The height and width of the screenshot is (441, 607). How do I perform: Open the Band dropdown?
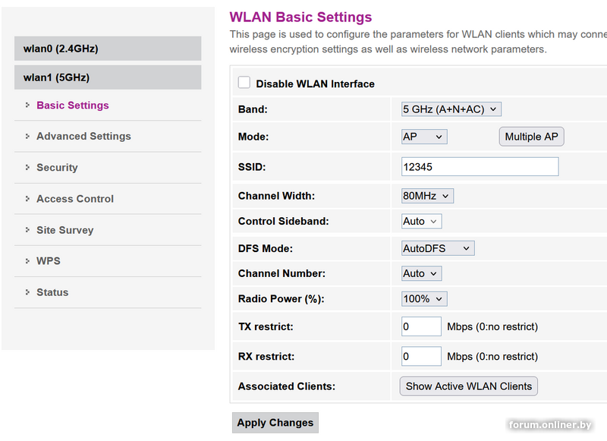coord(451,109)
